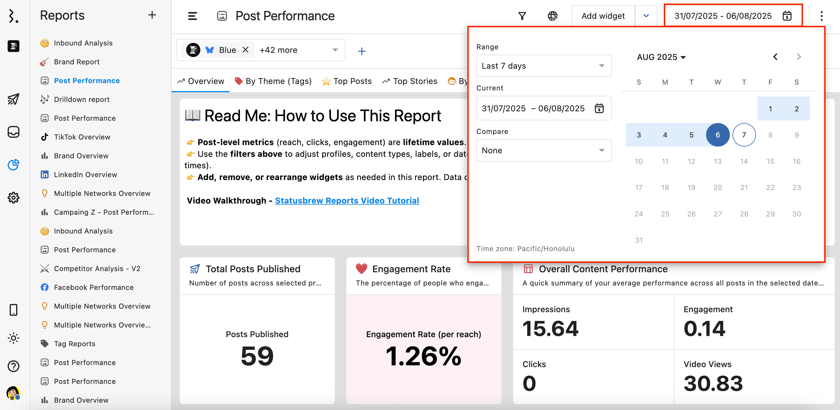Click the filter funnel icon near Add widget
Viewport: 840px width, 410px height.
tap(522, 15)
